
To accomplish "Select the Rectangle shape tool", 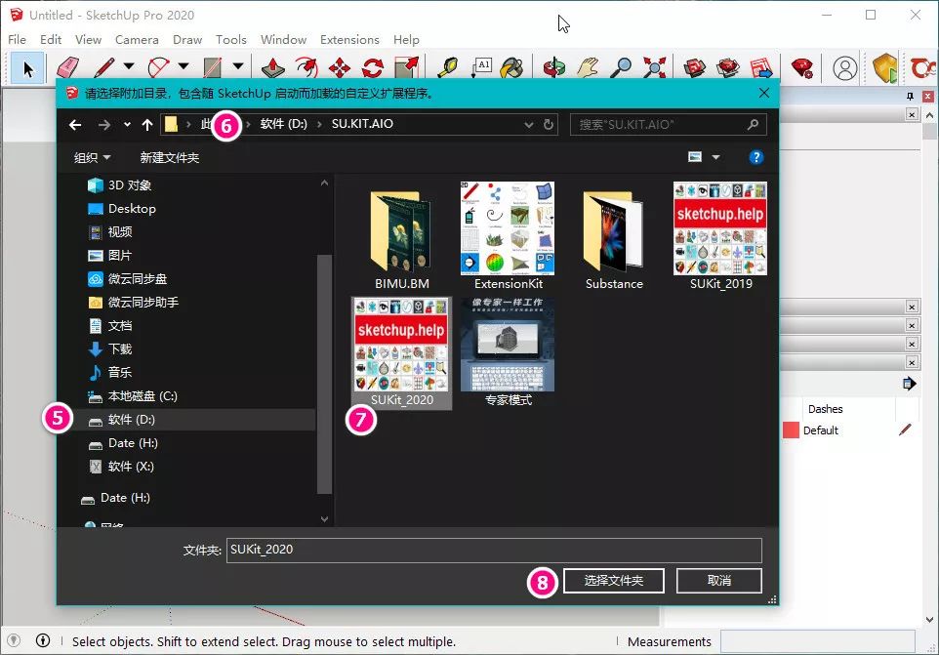I will 213,67.
